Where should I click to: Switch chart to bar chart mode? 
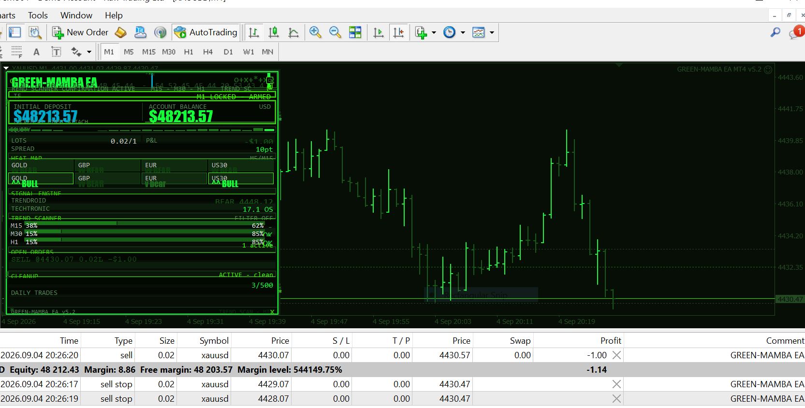[x=254, y=32]
